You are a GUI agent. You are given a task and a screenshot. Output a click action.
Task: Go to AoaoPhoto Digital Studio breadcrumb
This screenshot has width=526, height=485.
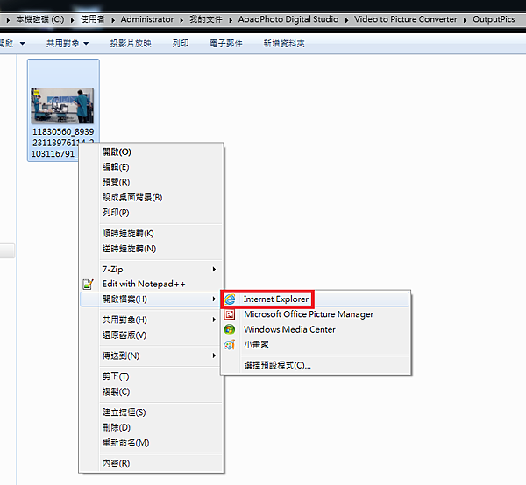click(288, 19)
